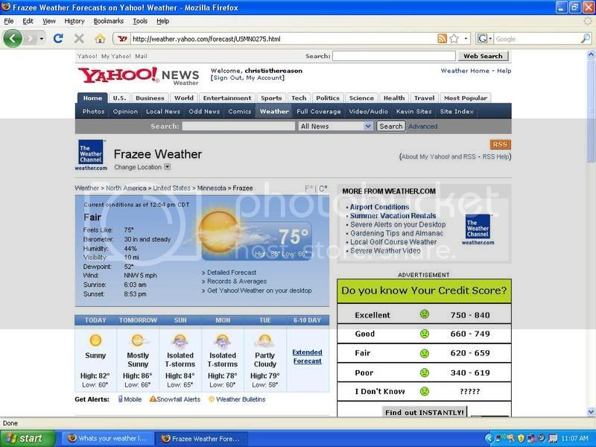Click the Minnesota breadcrumb link
The image size is (596, 447).
tap(212, 188)
